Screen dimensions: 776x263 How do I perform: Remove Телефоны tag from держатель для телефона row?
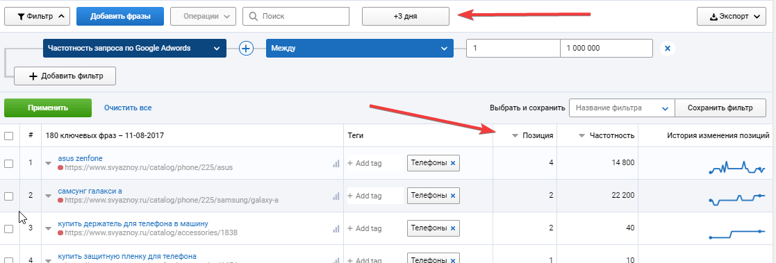tap(453, 228)
